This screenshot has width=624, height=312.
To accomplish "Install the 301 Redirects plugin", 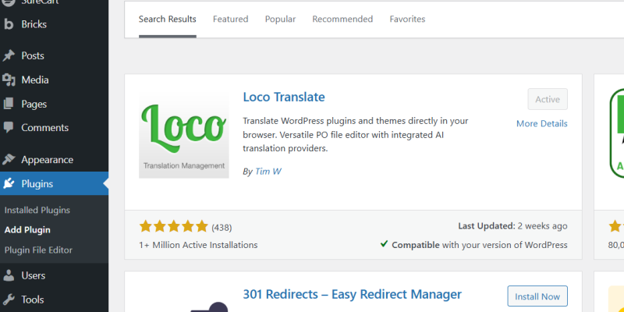I will (537, 296).
